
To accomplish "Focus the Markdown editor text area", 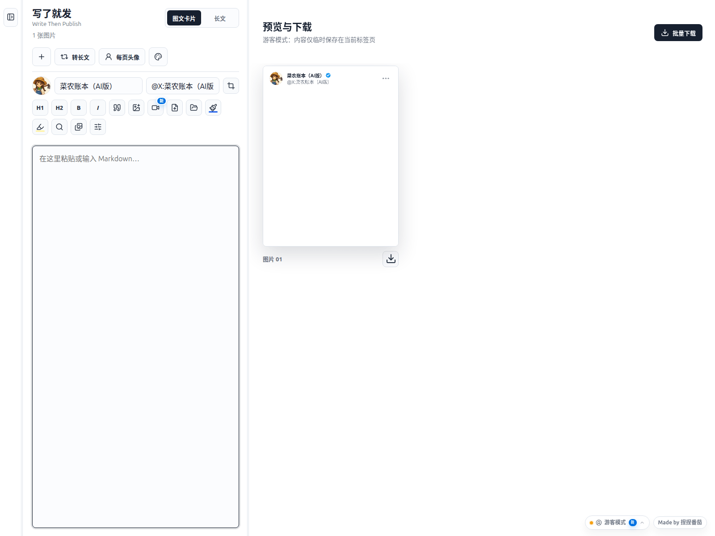I will coord(135,337).
